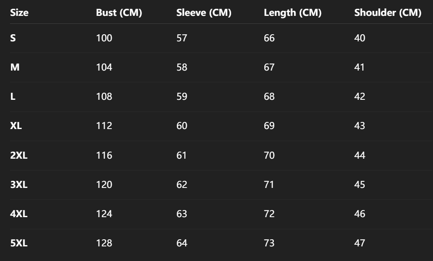Select the M size row label
This screenshot has height=261, width=433.
14,67
